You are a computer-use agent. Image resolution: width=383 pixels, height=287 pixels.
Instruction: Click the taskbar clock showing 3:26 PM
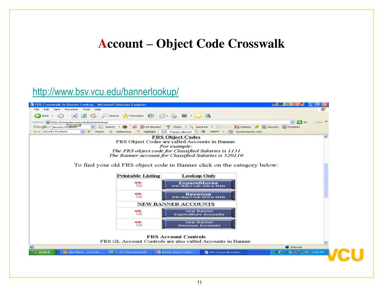(x=318, y=252)
